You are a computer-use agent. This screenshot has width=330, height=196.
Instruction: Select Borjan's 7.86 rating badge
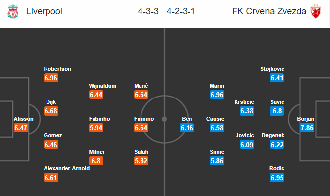(x=307, y=128)
